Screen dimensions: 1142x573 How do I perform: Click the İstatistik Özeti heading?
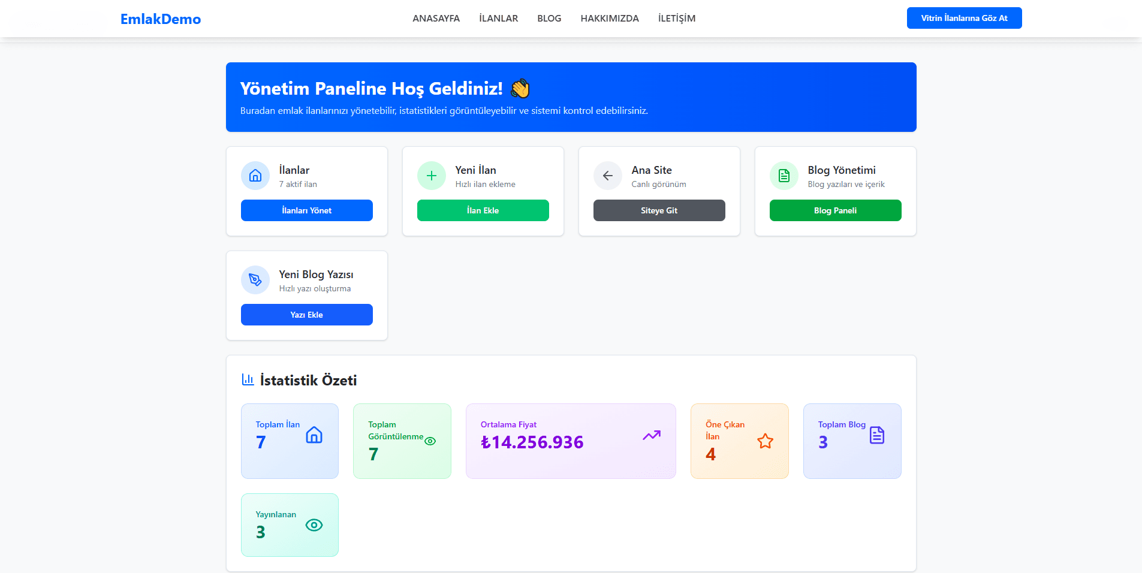point(308,380)
